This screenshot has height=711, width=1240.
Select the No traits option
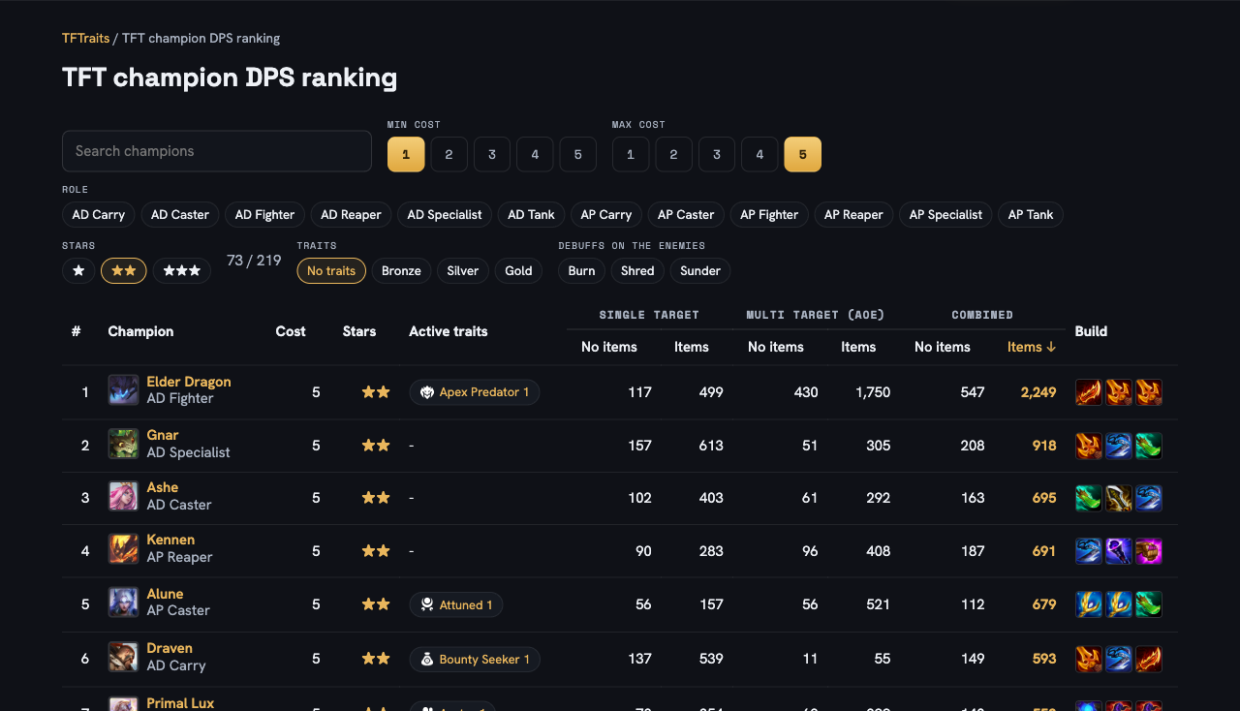tap(331, 271)
